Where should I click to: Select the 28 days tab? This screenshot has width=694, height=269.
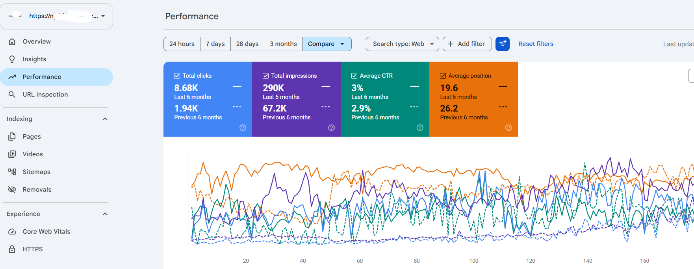tap(247, 44)
